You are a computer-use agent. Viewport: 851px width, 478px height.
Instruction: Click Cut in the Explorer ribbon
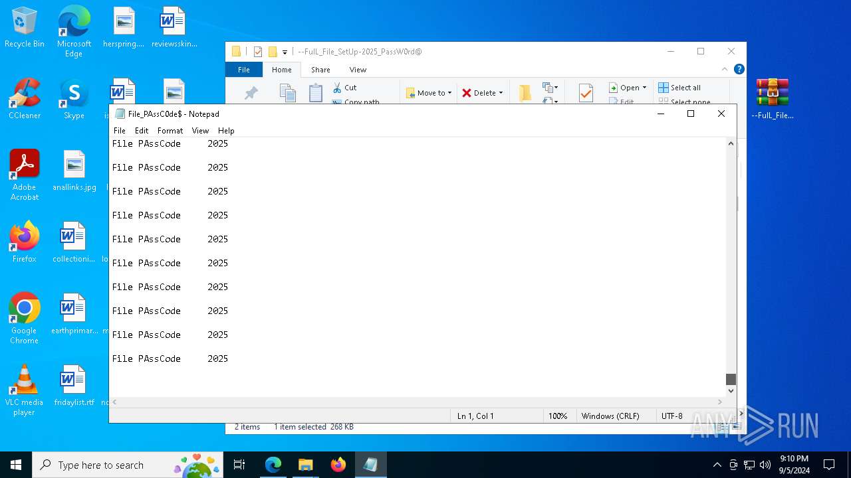click(x=345, y=88)
